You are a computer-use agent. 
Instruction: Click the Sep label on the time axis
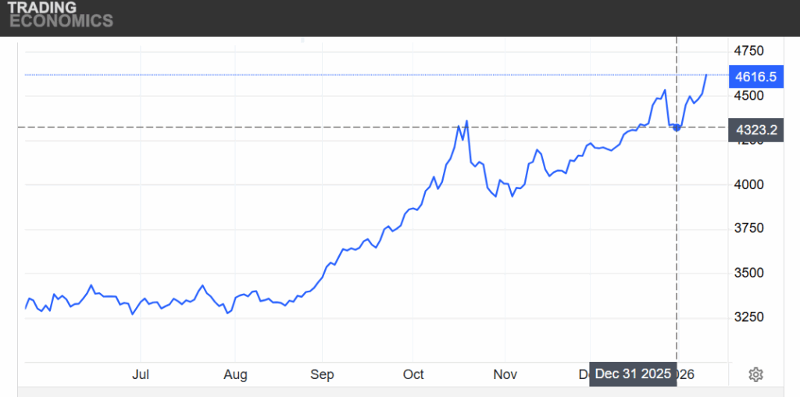pos(322,374)
